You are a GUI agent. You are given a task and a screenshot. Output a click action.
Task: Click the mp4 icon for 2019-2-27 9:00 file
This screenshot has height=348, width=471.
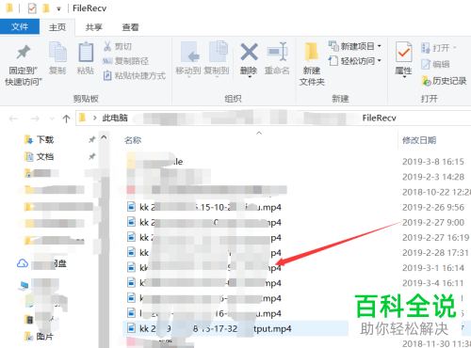131,222
